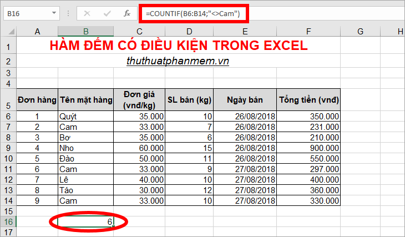The width and height of the screenshot is (405, 237).
Task: Expand the Name Box dropdown arrow
Action: click(54, 13)
